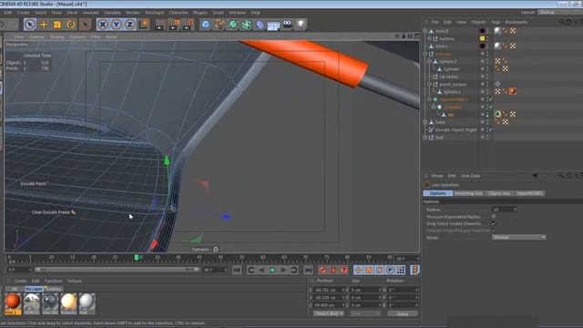The height and width of the screenshot is (328, 583).
Task: Click Render Active View clapperboard icon
Action: point(159,25)
